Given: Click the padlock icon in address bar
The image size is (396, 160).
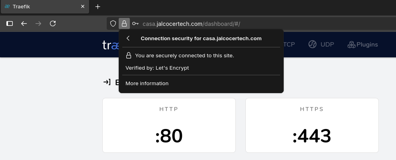Looking at the screenshot, I should click(x=124, y=23).
